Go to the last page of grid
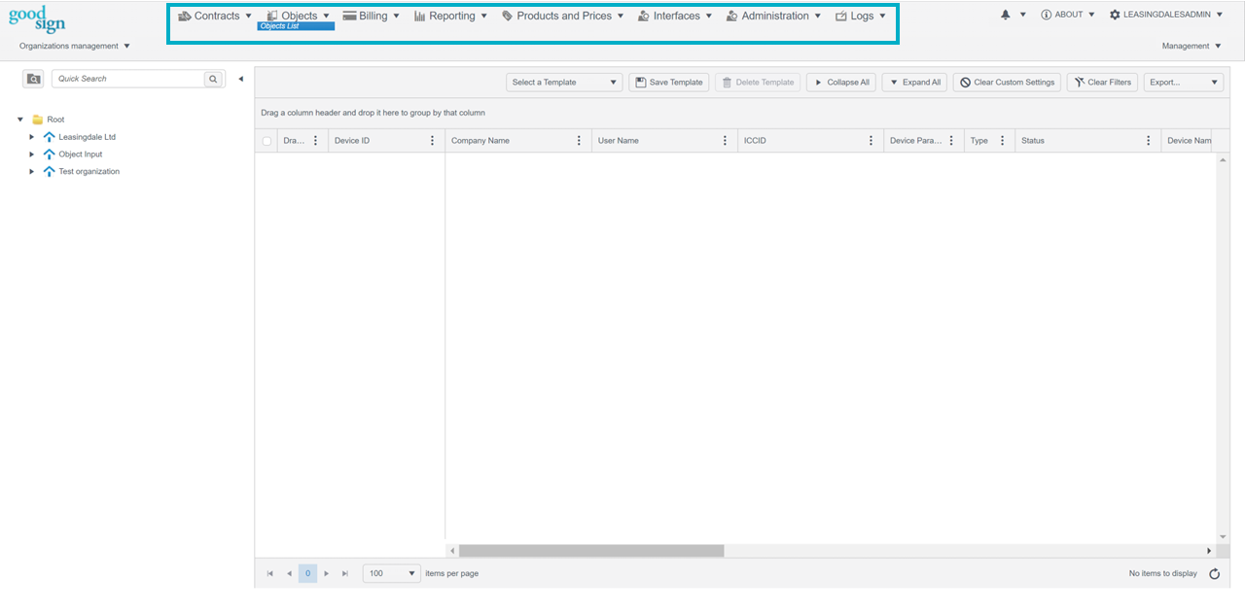This screenshot has height=615, width=1245. tap(344, 574)
